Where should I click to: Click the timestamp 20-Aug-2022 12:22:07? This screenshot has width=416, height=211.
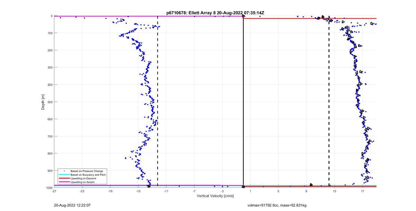pyautogui.click(x=72, y=205)
